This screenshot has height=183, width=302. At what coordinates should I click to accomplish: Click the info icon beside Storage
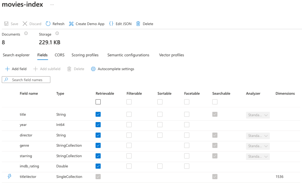pos(57,34)
